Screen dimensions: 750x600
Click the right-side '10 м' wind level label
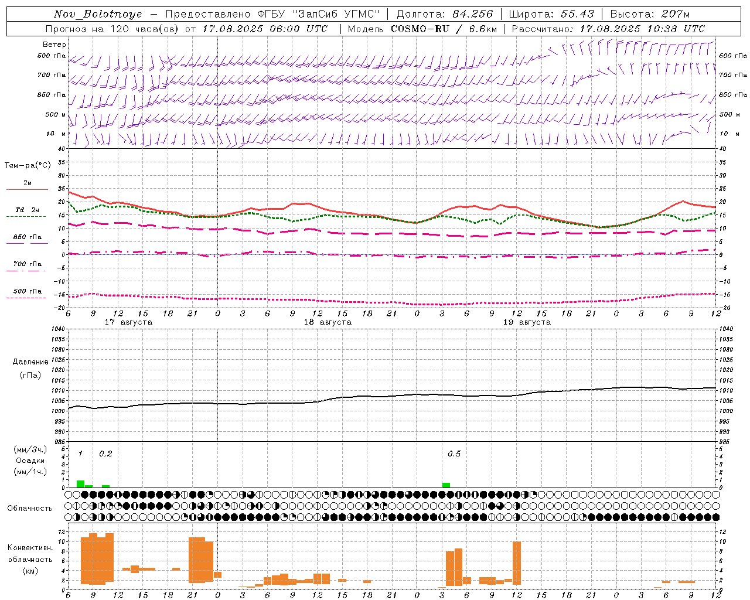click(x=729, y=134)
